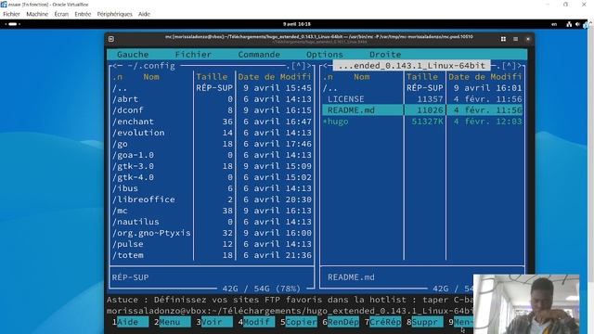
Task: Open the network status icon in top bar
Action: point(569,24)
